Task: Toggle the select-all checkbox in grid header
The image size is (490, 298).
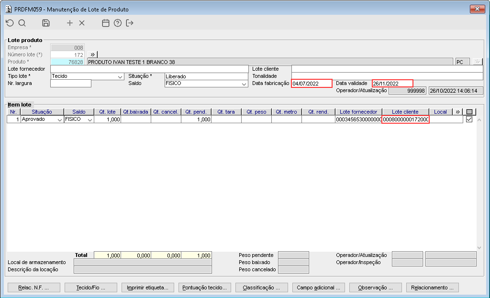Action: click(469, 112)
